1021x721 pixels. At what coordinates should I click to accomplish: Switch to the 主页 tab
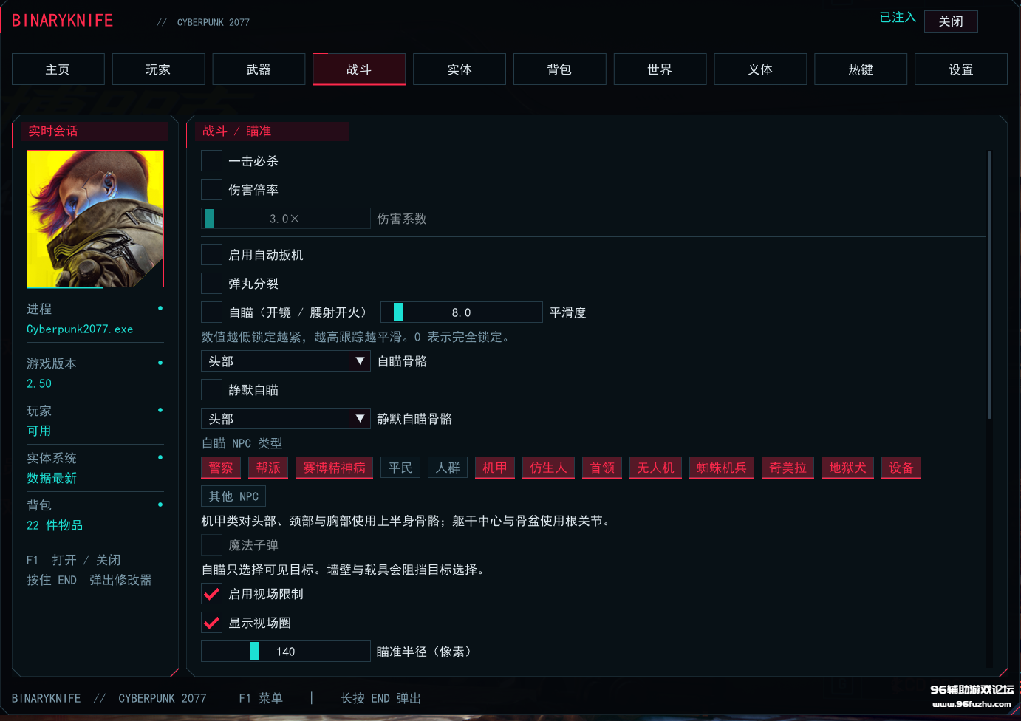[x=58, y=69]
